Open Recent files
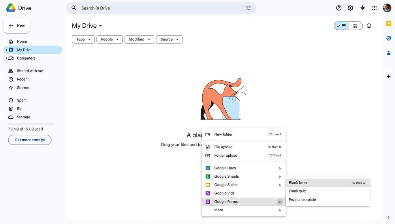The width and height of the screenshot is (395, 224). pyautogui.click(x=33, y=79)
